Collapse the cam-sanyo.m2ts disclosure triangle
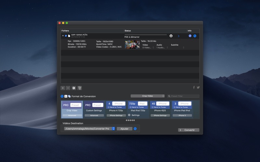Screen dimensions: 260x162 [x=63, y=36]
